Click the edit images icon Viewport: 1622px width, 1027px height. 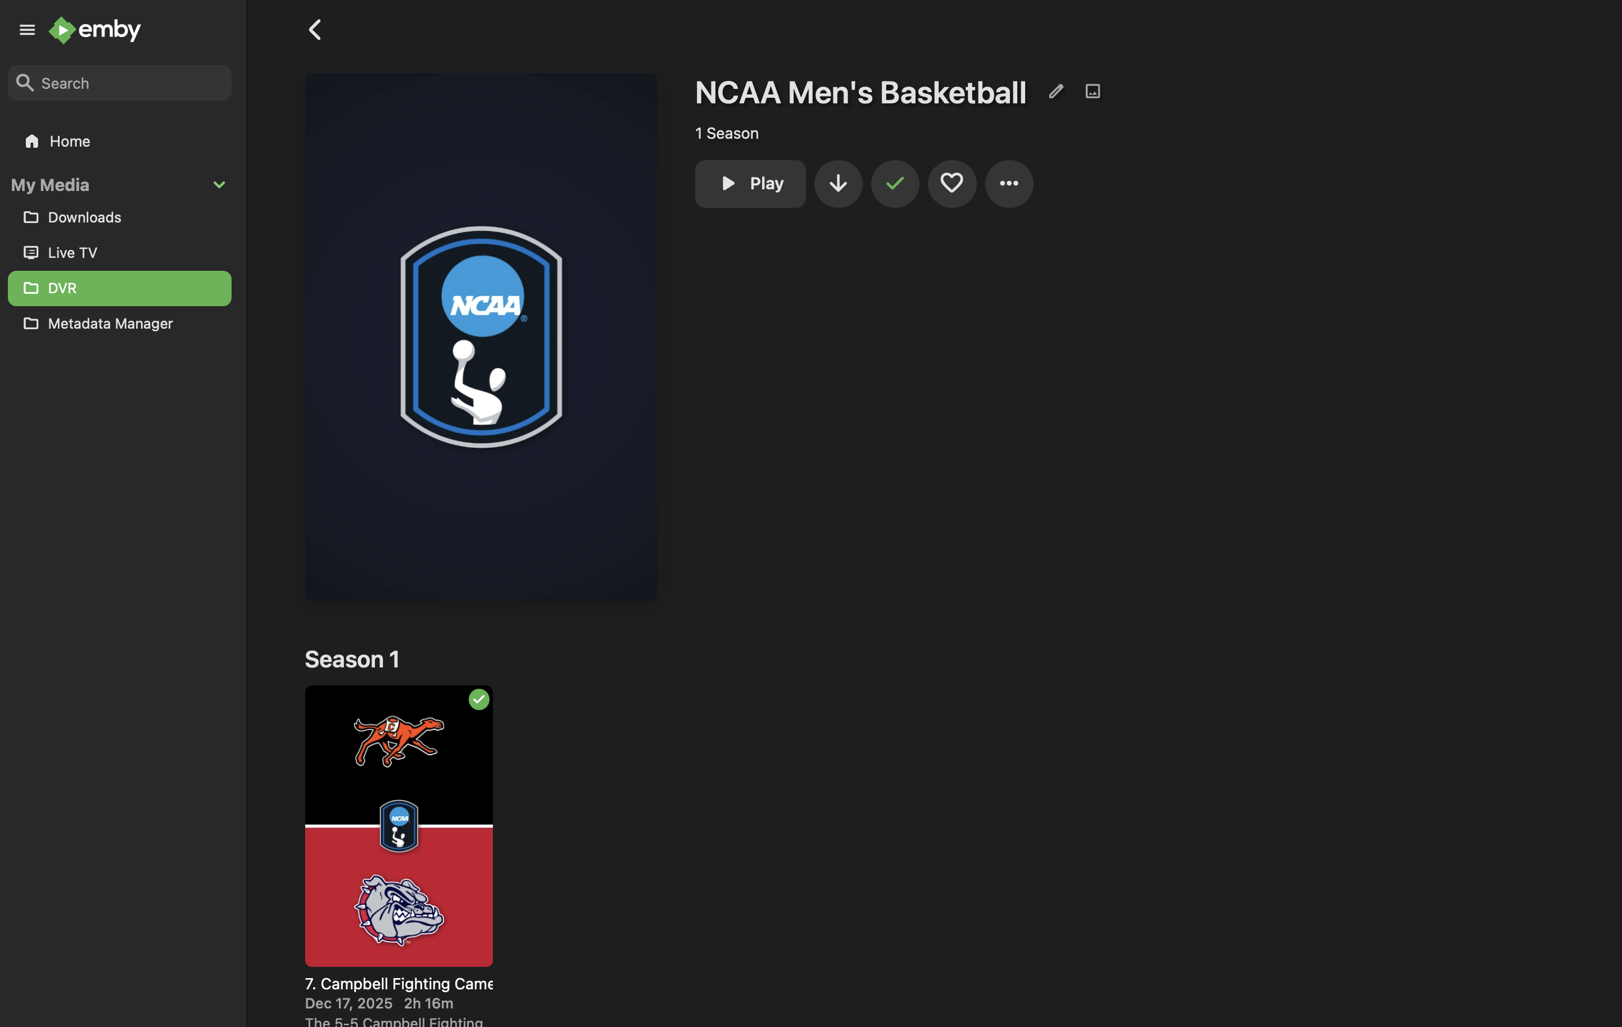[x=1093, y=91]
